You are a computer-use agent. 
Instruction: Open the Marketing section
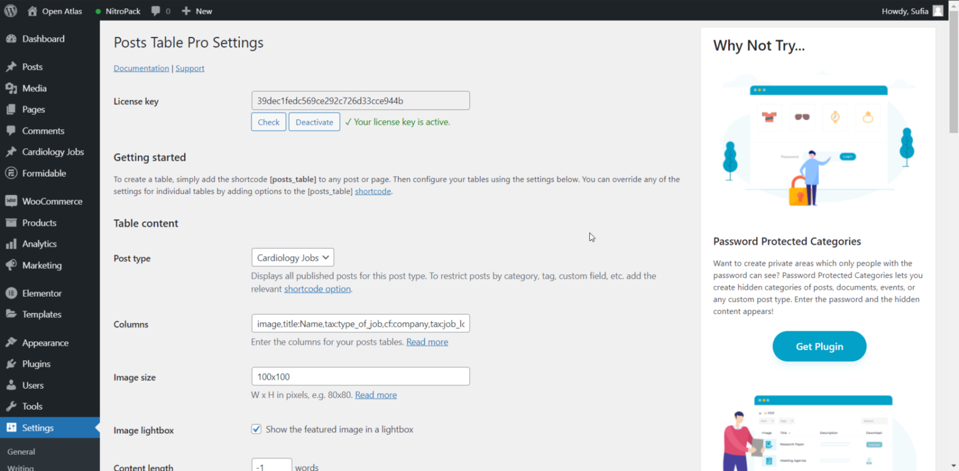42,265
